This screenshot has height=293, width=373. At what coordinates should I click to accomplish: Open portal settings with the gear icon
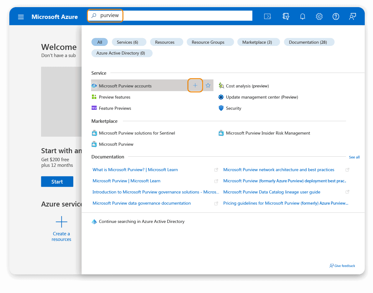click(319, 16)
